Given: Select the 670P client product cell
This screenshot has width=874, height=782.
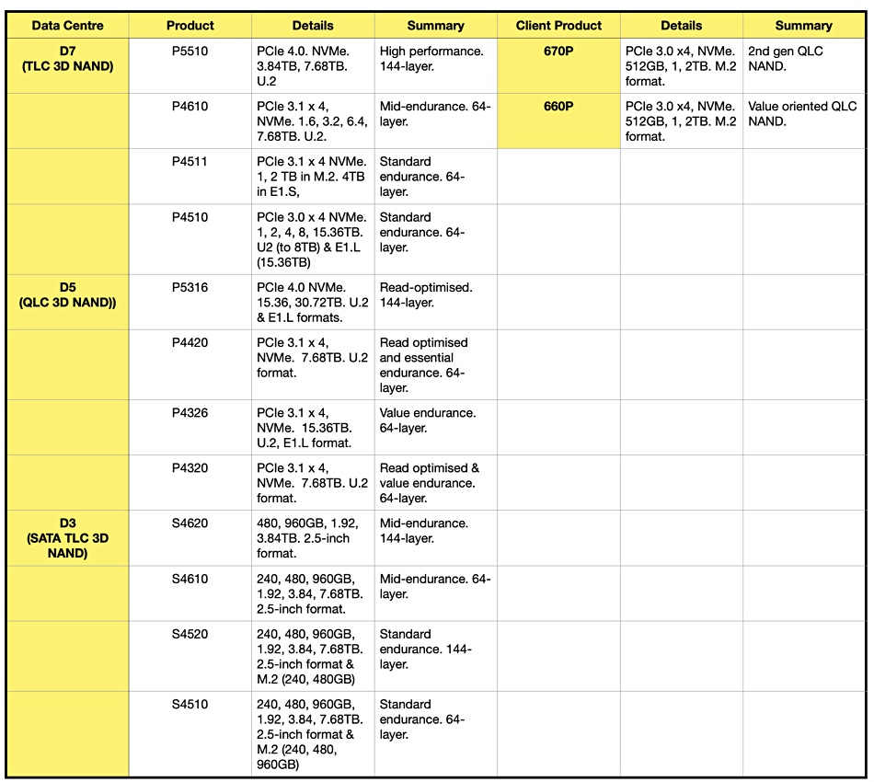Looking at the screenshot, I should click(558, 65).
